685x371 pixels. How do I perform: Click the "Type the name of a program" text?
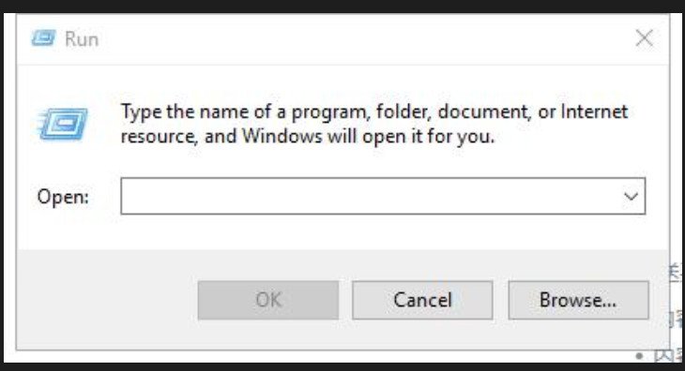click(246, 111)
